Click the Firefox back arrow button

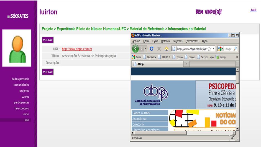(135, 49)
